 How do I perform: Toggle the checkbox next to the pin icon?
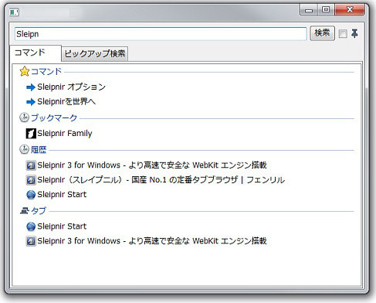(343, 34)
